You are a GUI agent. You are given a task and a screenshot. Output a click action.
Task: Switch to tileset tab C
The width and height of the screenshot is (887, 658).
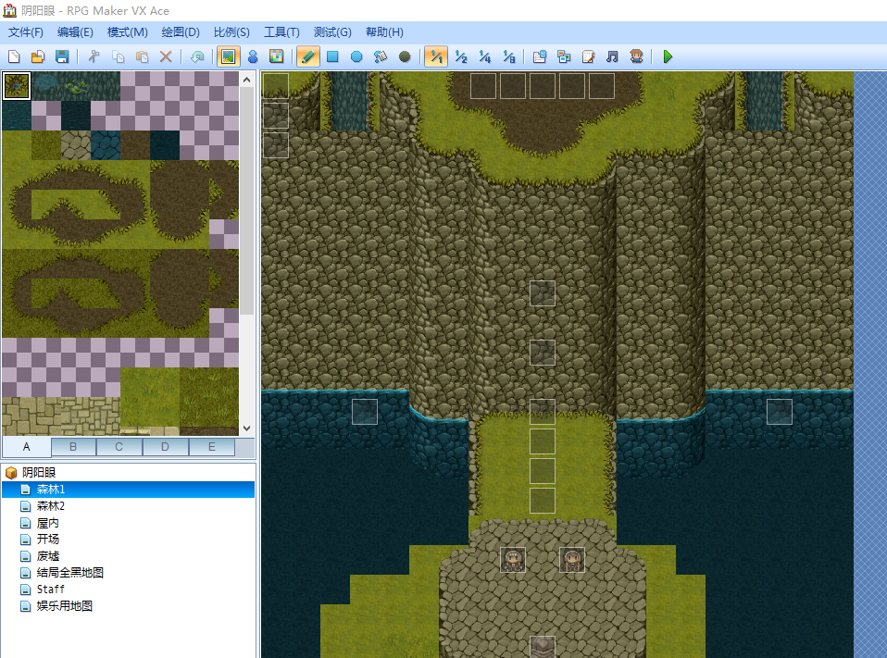pyautogui.click(x=119, y=447)
